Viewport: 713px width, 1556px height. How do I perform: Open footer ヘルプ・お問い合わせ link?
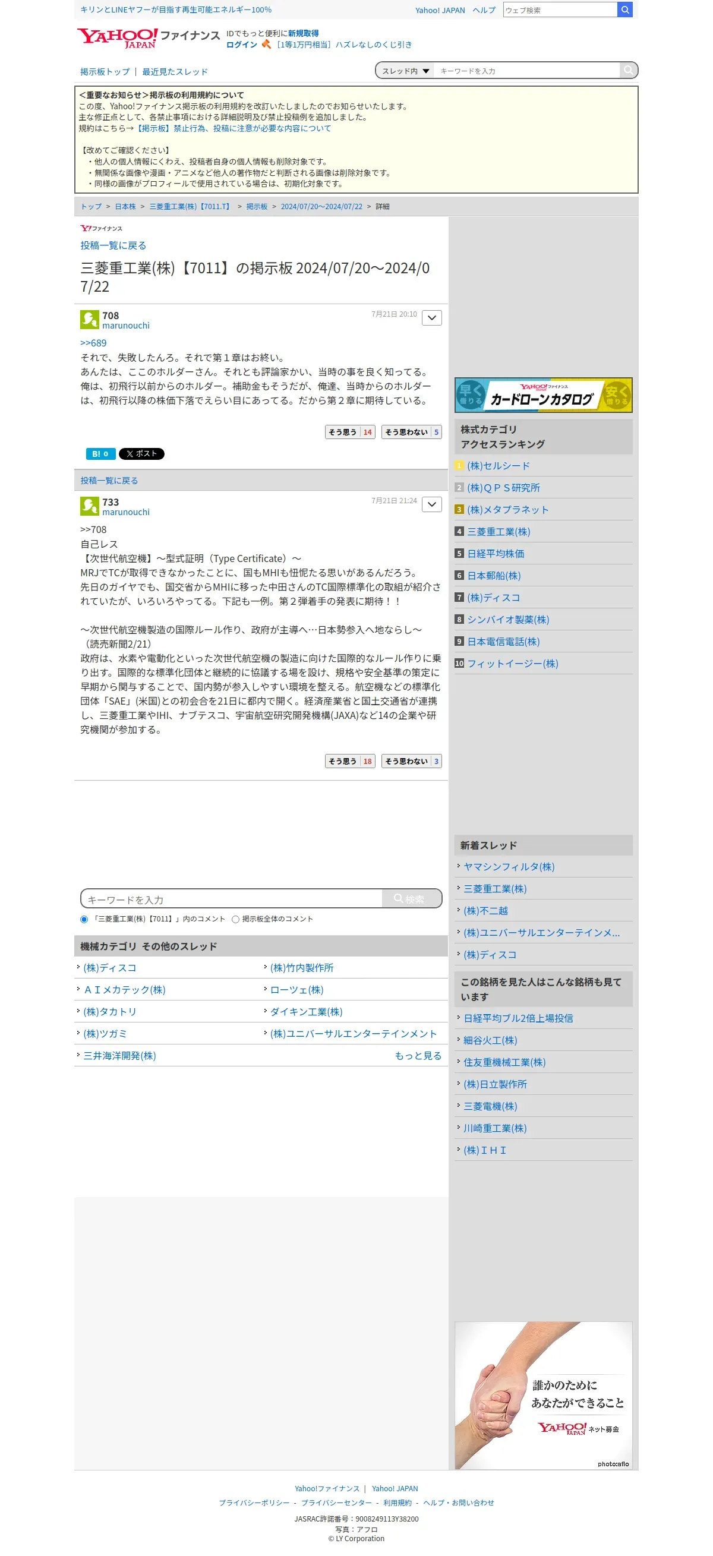tap(459, 1503)
